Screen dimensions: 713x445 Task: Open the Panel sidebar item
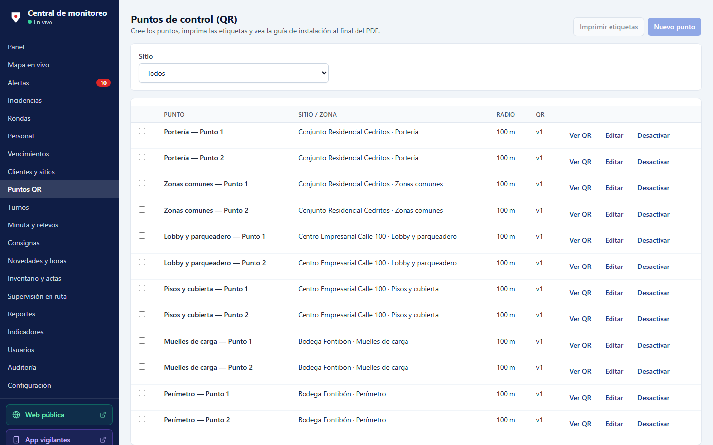[59, 47]
